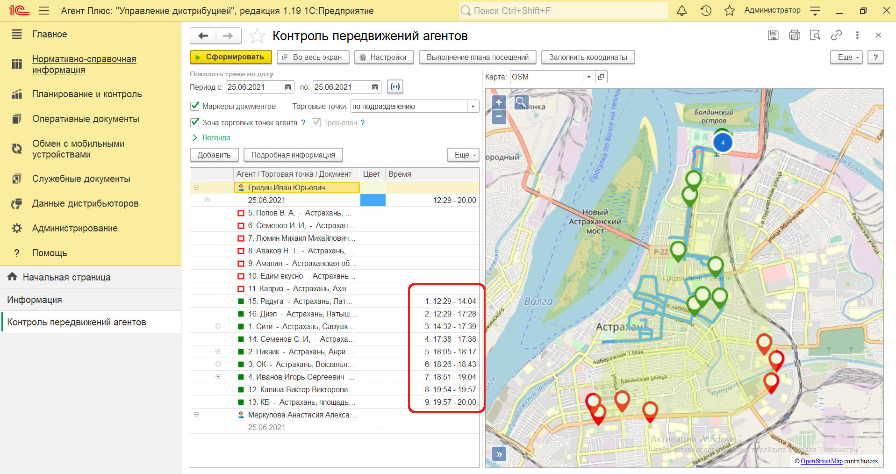
Task: Open Администрирование section
Action: point(75,228)
